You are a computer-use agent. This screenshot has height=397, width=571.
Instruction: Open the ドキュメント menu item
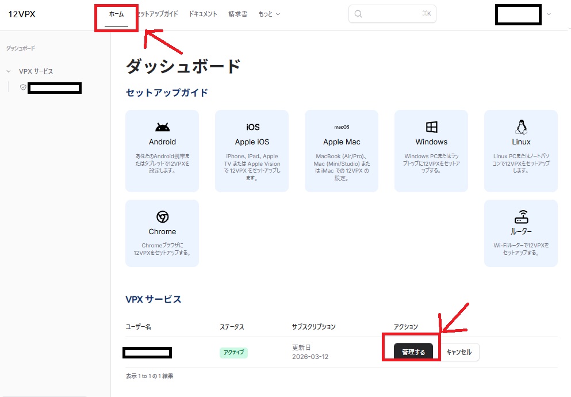(203, 14)
